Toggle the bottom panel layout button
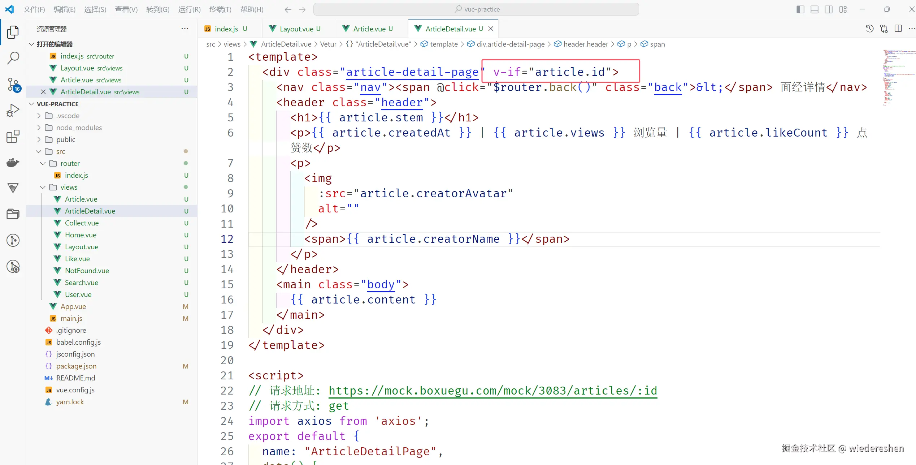The image size is (916, 465). coord(814,9)
